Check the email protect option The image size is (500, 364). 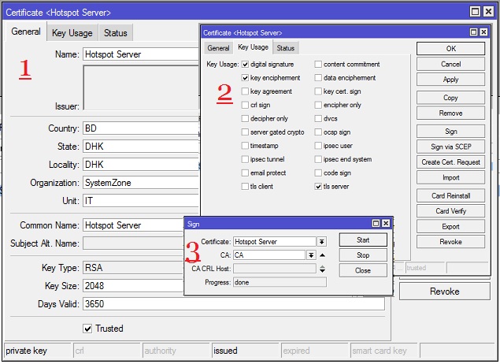click(x=245, y=173)
